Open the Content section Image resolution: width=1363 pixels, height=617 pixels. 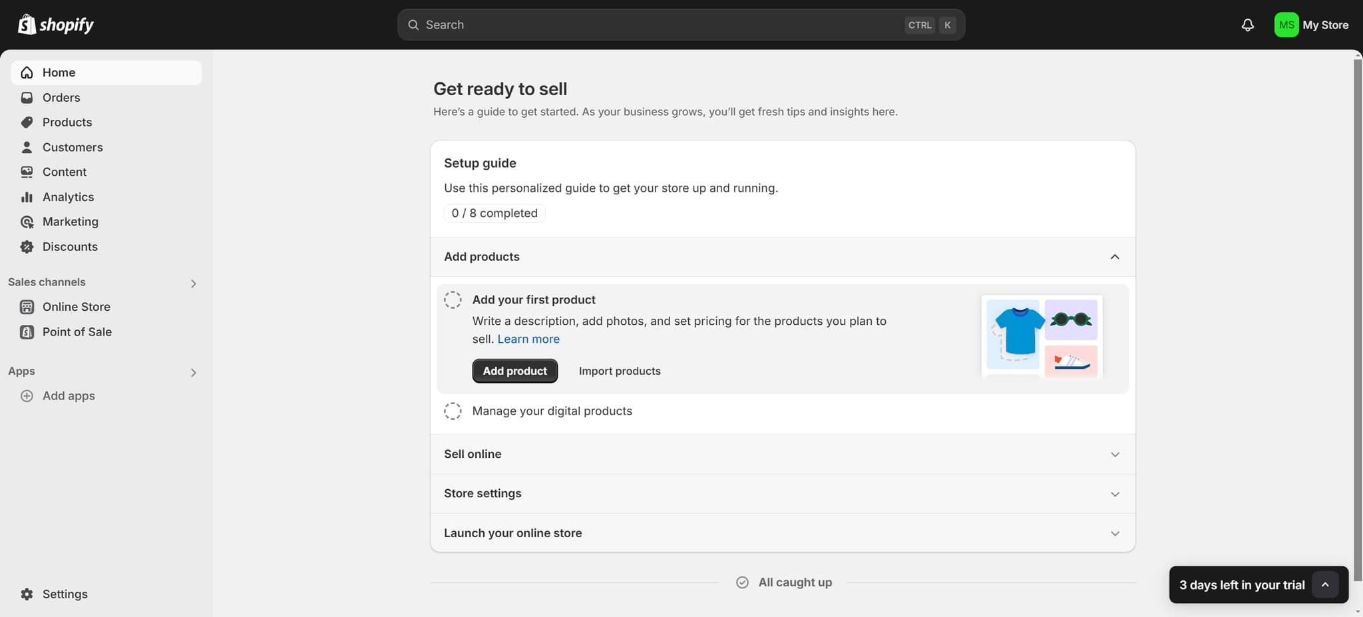64,172
